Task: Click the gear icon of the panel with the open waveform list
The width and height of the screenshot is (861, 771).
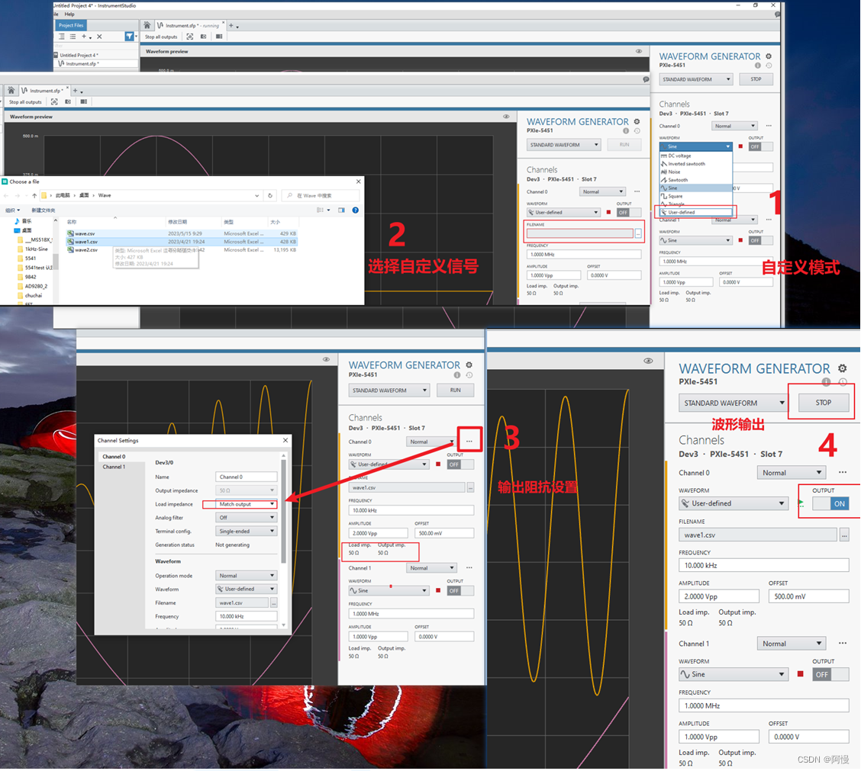Action: [769, 56]
